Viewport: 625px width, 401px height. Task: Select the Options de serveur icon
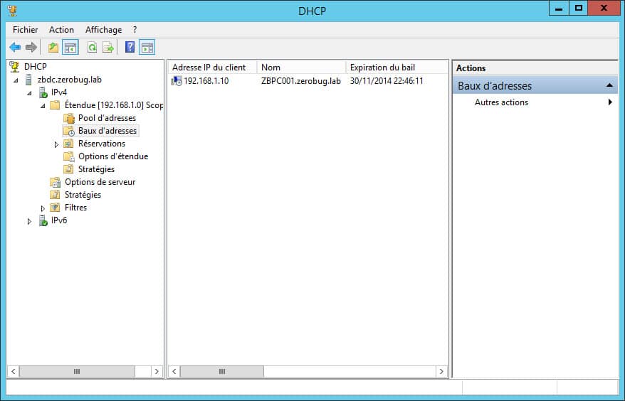tap(55, 182)
